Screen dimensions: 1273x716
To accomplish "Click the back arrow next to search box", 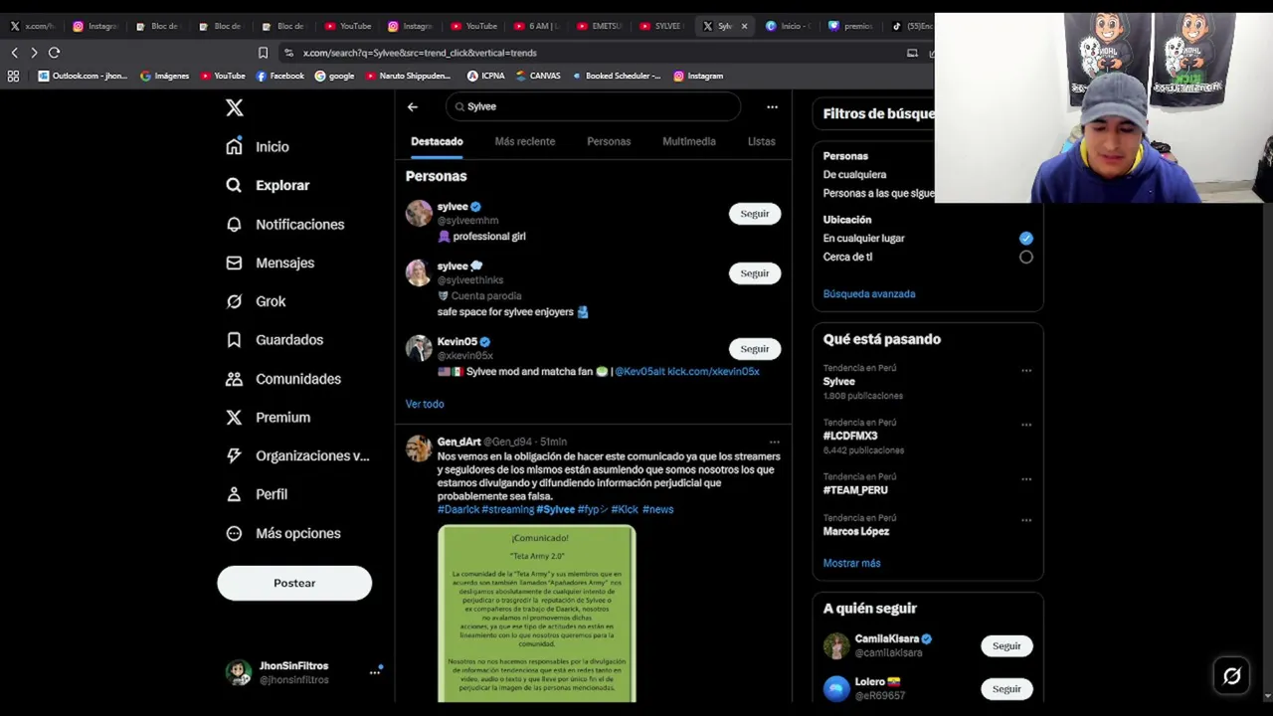I will (413, 106).
